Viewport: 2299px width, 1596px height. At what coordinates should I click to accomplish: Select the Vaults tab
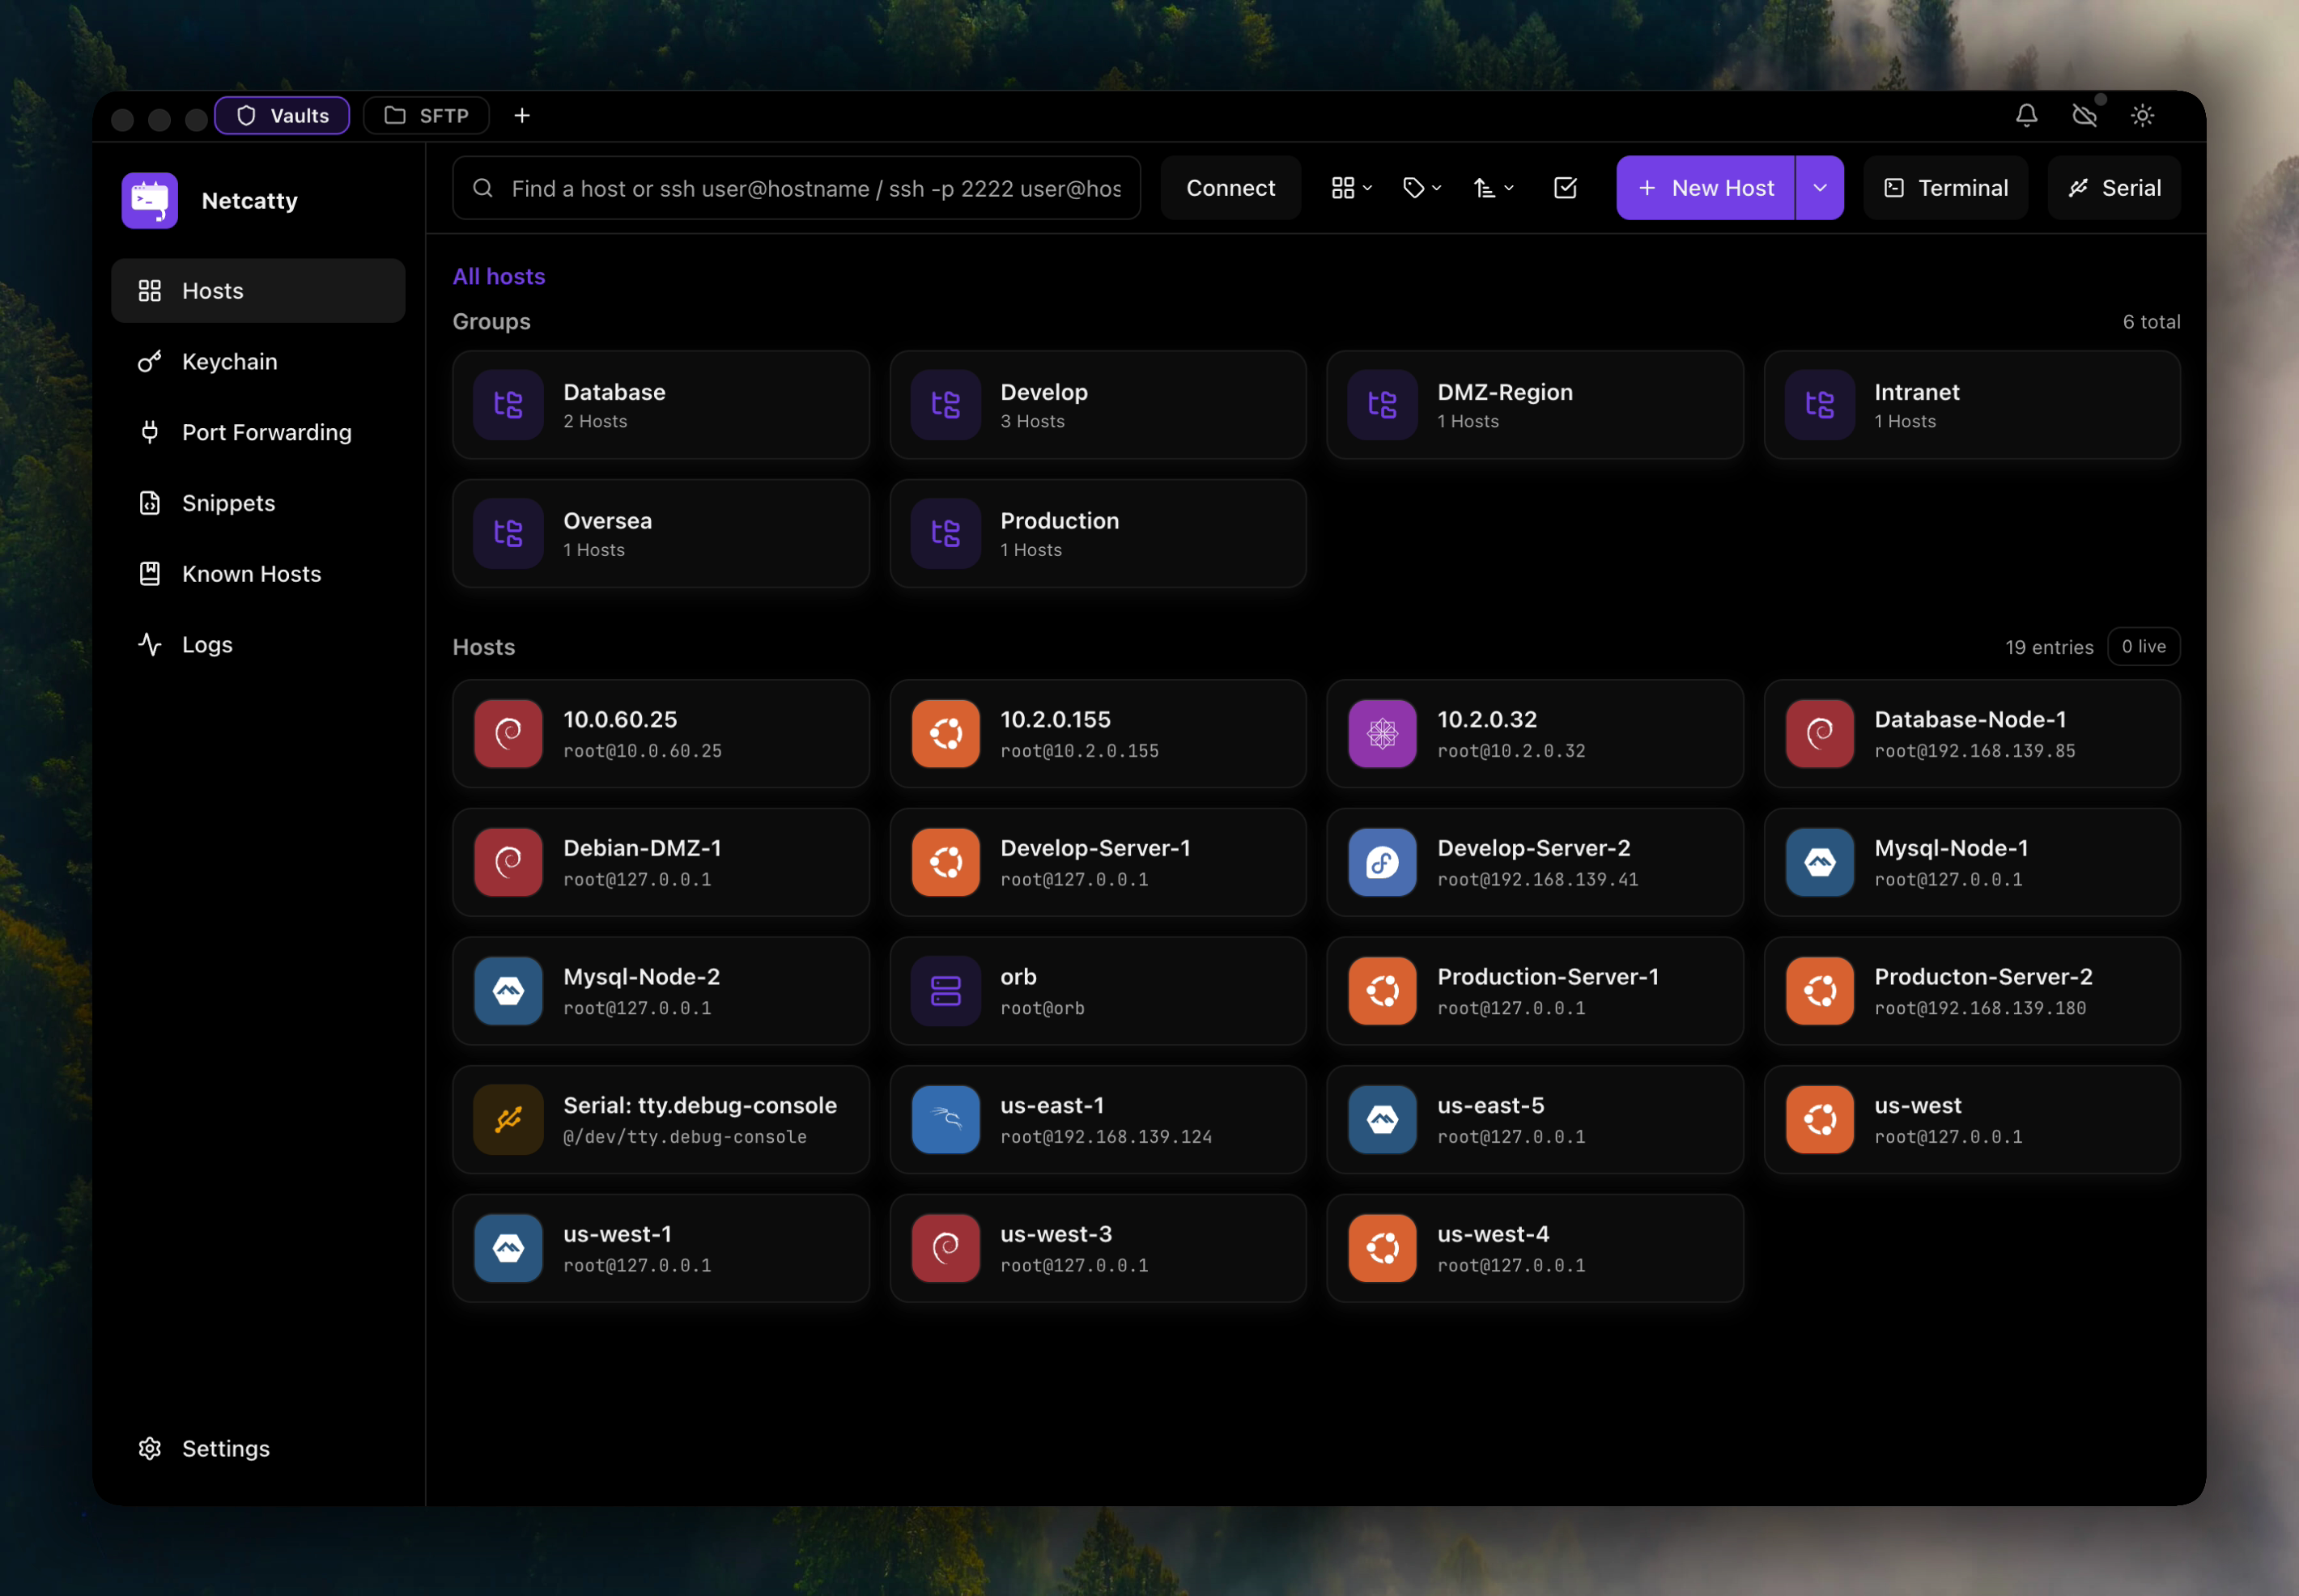[283, 116]
